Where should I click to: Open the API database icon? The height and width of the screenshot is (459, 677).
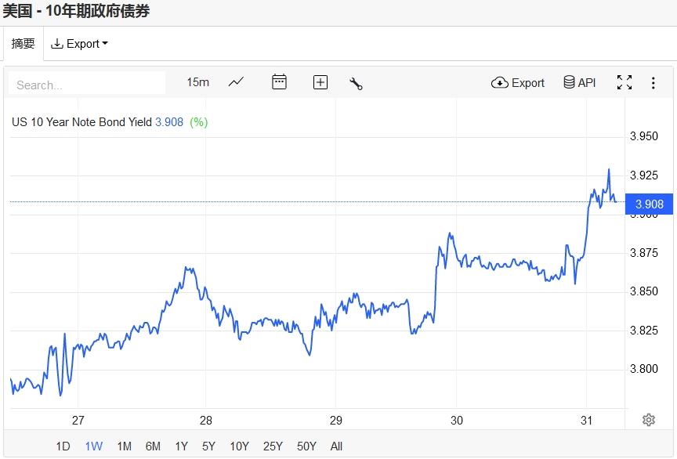pos(580,82)
